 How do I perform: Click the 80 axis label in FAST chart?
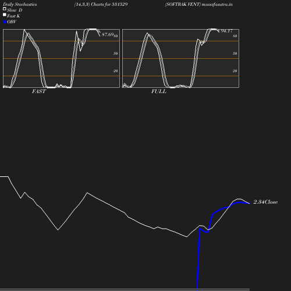[116, 36]
